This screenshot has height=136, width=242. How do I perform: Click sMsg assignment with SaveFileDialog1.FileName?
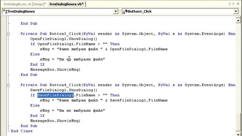click(104, 100)
